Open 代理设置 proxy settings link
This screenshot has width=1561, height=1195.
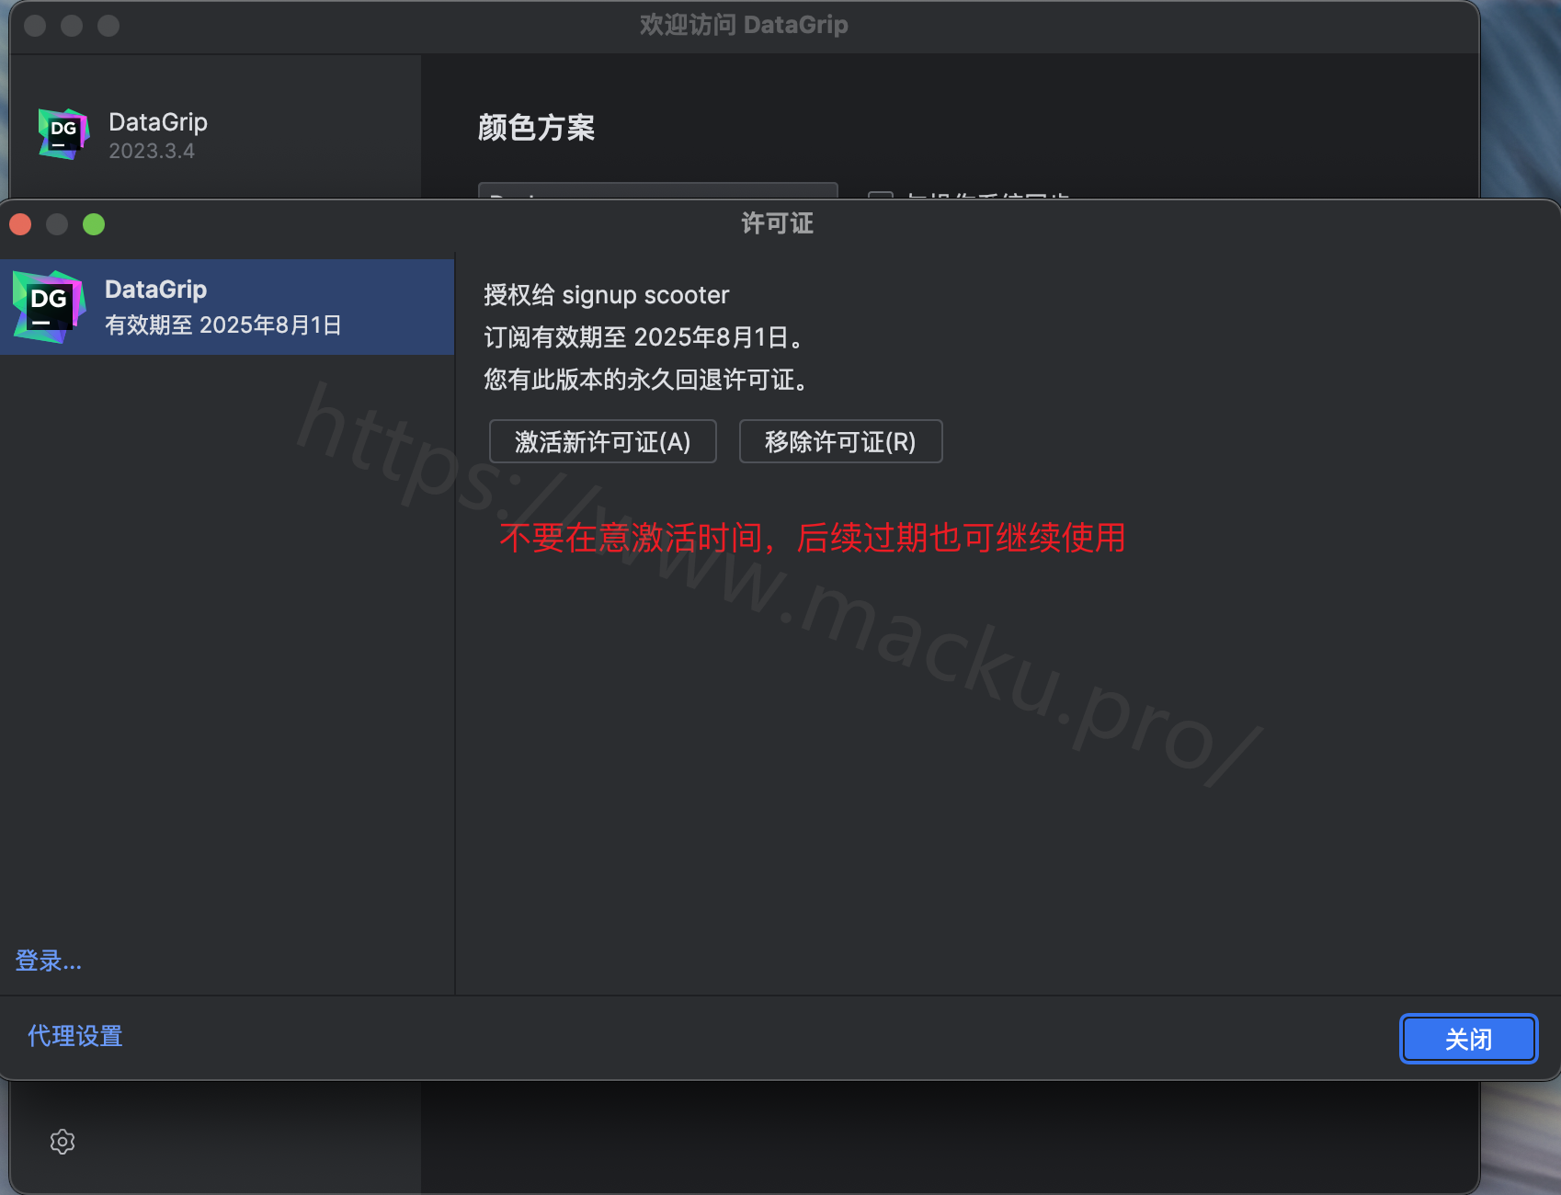[x=75, y=1036]
